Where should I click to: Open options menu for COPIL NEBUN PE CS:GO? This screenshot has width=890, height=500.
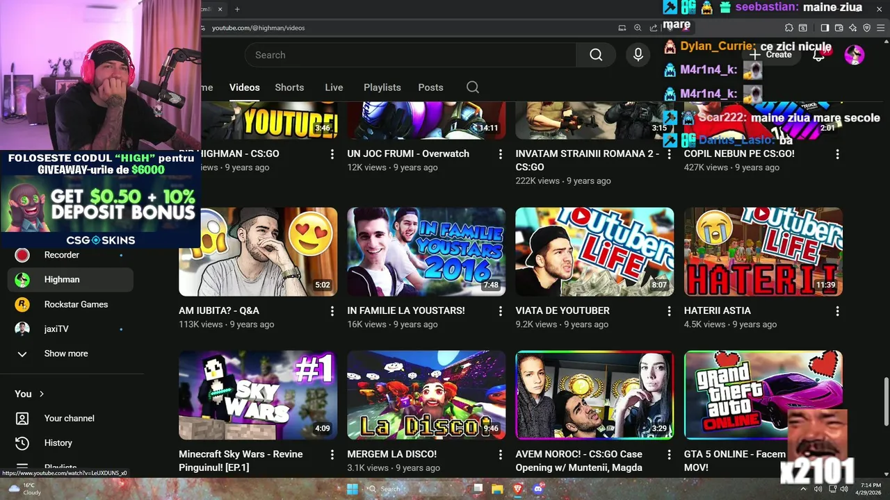click(x=837, y=154)
